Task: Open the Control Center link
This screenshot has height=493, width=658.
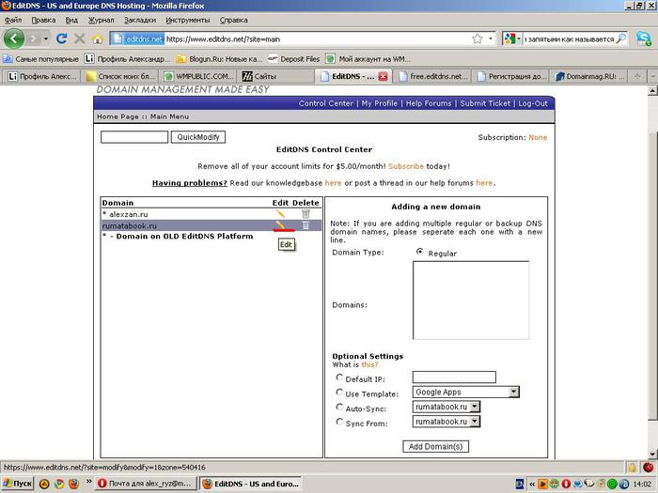Action: pos(326,103)
